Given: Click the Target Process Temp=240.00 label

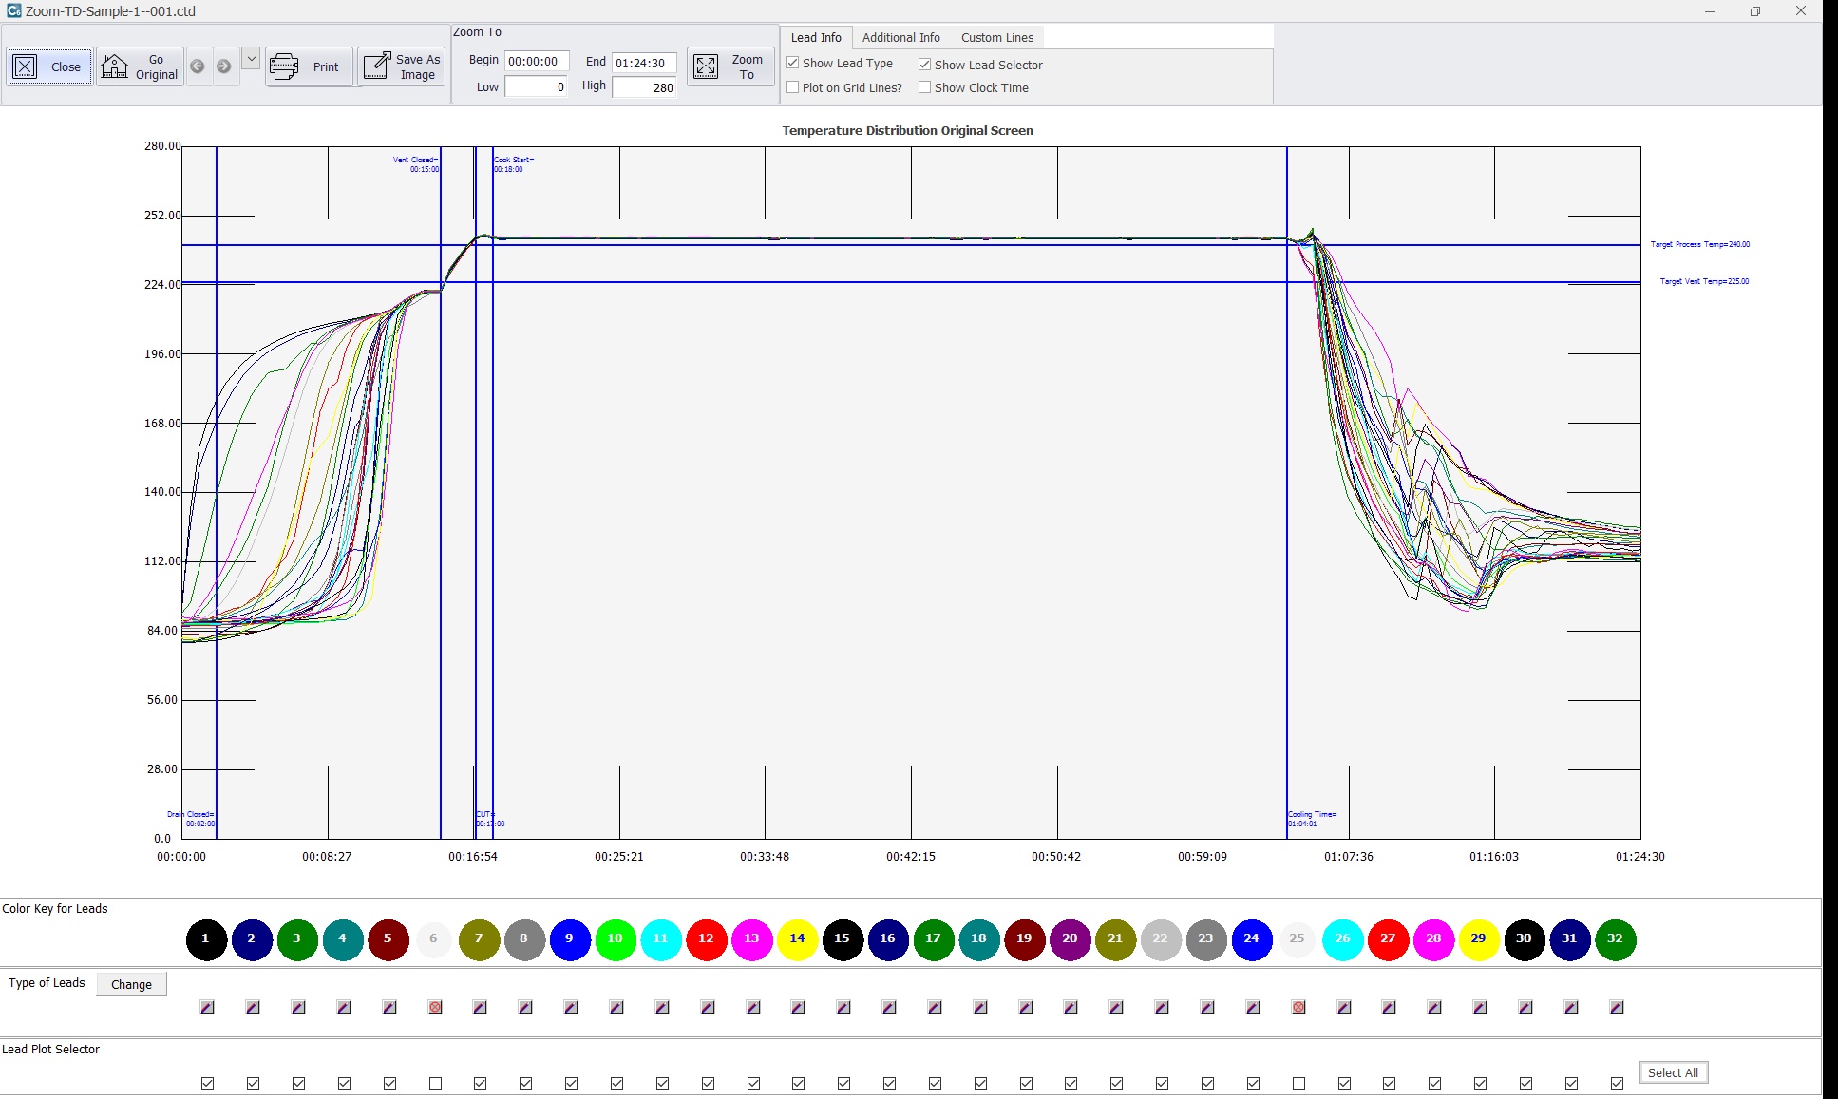Looking at the screenshot, I should tap(1699, 244).
